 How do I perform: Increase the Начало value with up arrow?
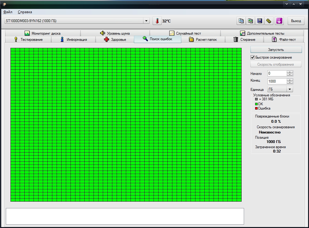pyautogui.click(x=290, y=72)
